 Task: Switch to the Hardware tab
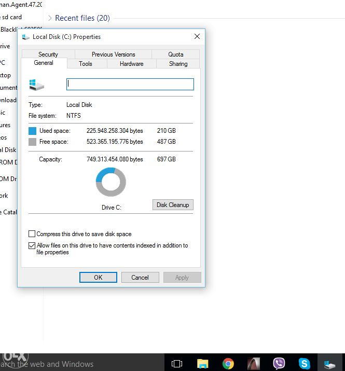click(x=132, y=64)
